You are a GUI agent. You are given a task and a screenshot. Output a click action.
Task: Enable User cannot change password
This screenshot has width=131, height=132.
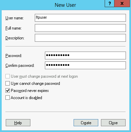7,83
